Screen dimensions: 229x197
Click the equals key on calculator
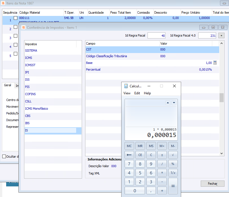(173, 186)
